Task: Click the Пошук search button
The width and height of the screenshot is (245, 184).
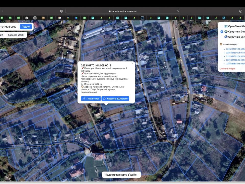Action: point(26,27)
